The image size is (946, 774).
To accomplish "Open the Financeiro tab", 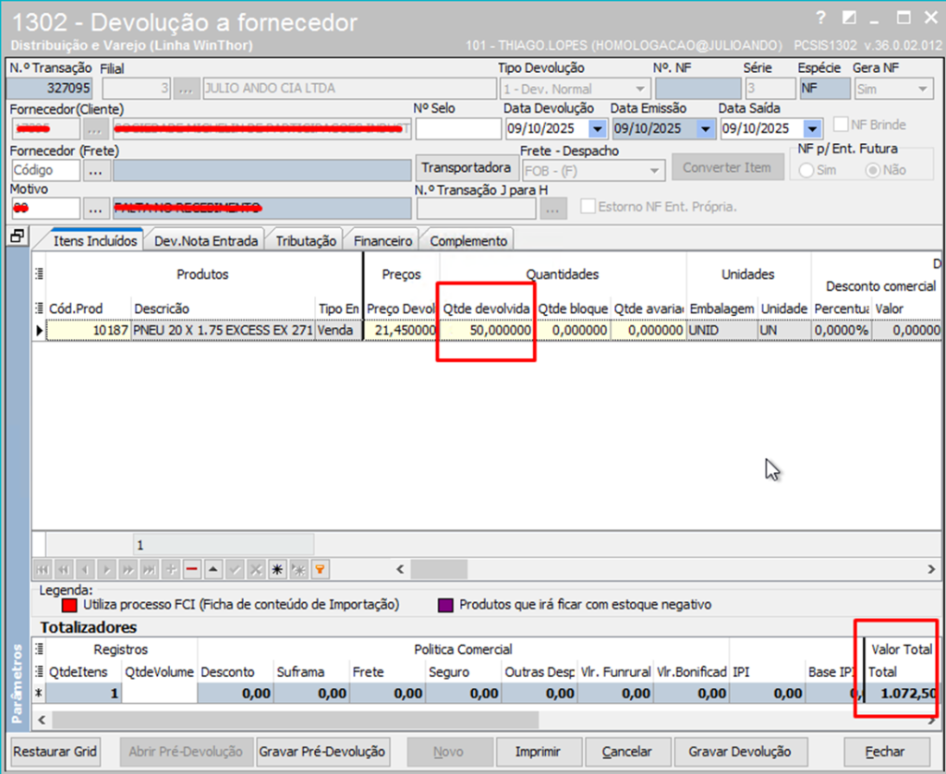I will 382,241.
